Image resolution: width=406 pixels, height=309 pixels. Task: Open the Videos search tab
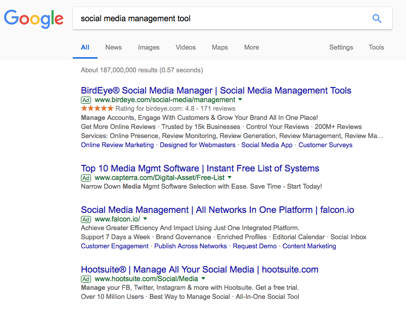(186, 47)
